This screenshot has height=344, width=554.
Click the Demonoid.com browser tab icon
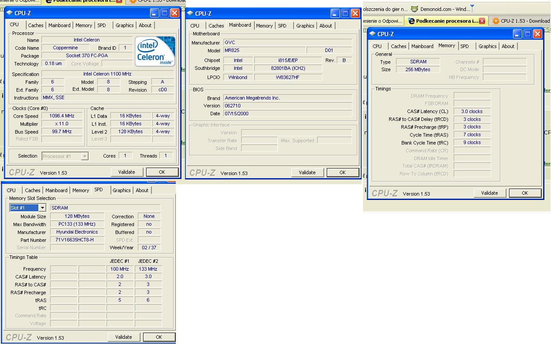point(414,9)
